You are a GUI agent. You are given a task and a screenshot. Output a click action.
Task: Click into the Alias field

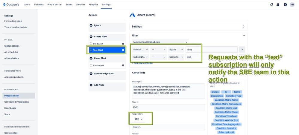point(169,107)
